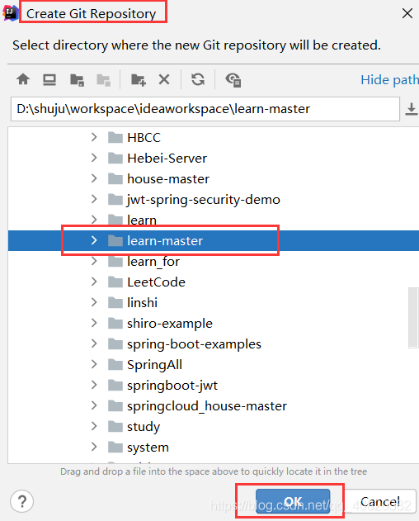Close the Create Git Repository dialog
The width and height of the screenshot is (419, 521).
tap(407, 13)
